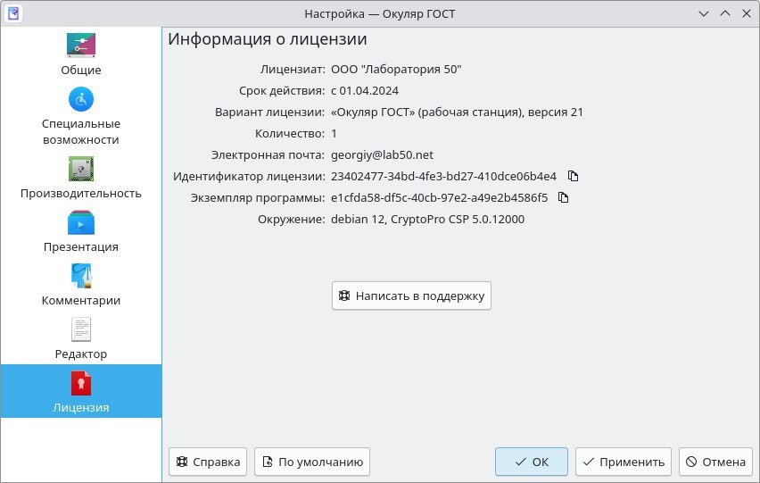This screenshot has height=483, width=760.
Task: Confirm with the OK button
Action: click(x=532, y=462)
